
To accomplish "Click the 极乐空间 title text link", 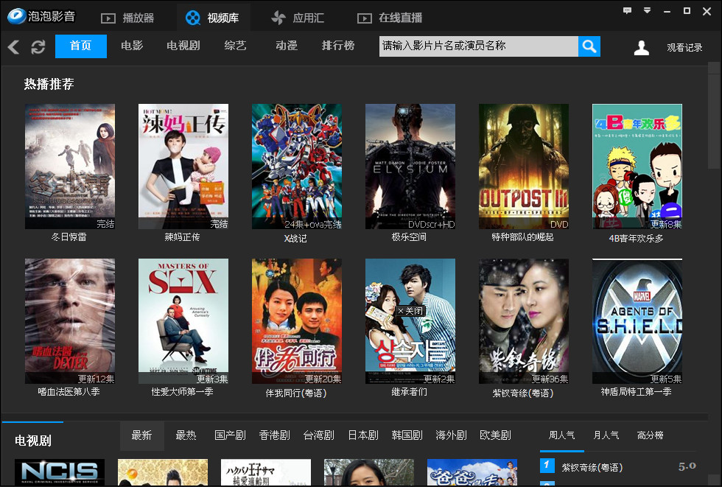I will pos(409,237).
